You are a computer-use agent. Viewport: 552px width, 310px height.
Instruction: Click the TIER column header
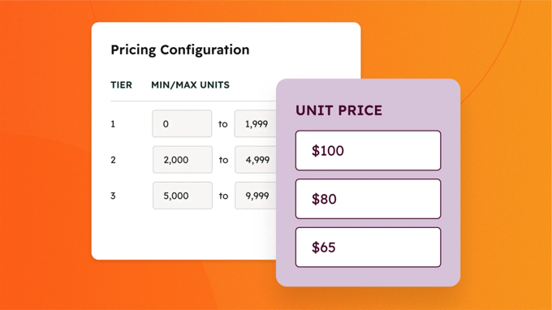(x=121, y=84)
